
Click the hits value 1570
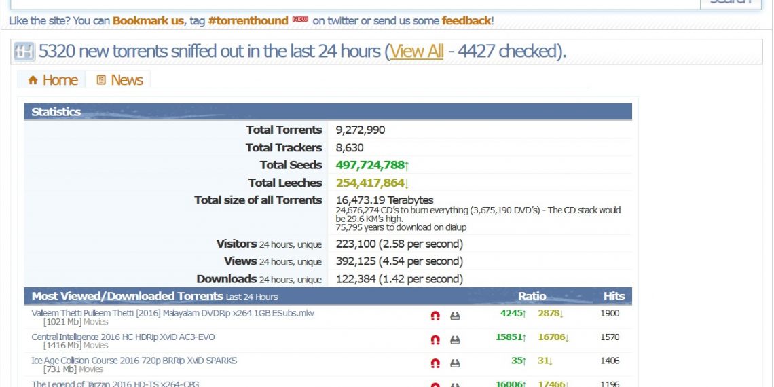pyautogui.click(x=610, y=337)
